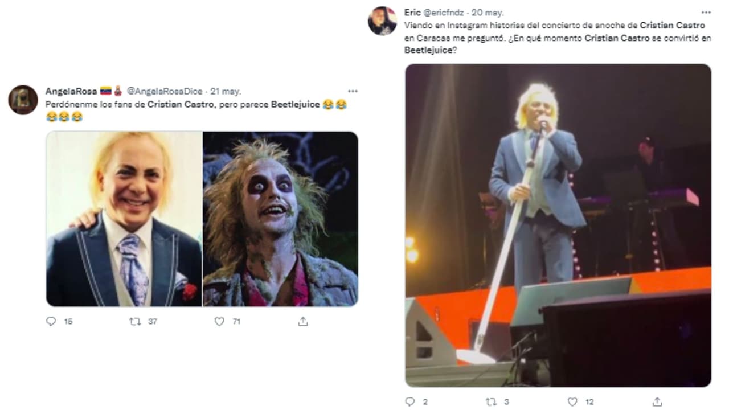The image size is (729, 410).
Task: Reply to Eric's concert tweet
Action: tap(409, 402)
